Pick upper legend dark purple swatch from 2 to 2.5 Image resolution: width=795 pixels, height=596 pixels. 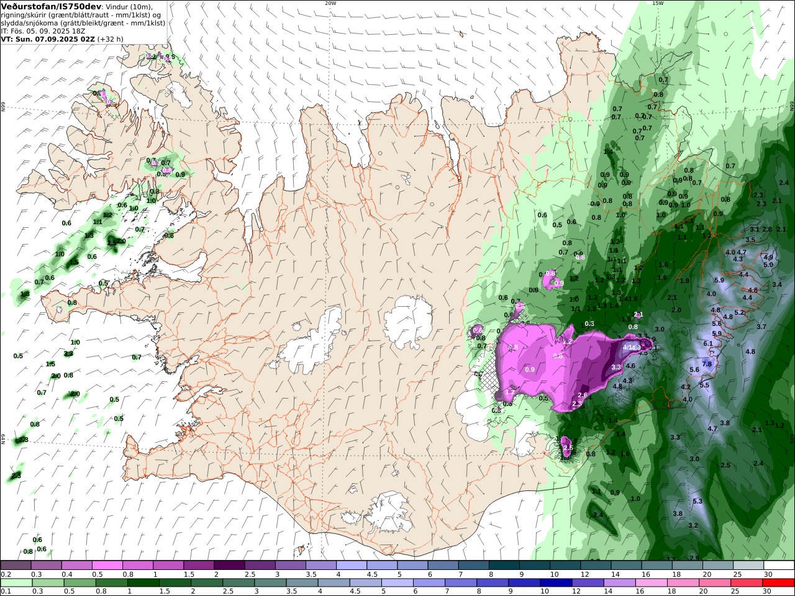point(229,565)
